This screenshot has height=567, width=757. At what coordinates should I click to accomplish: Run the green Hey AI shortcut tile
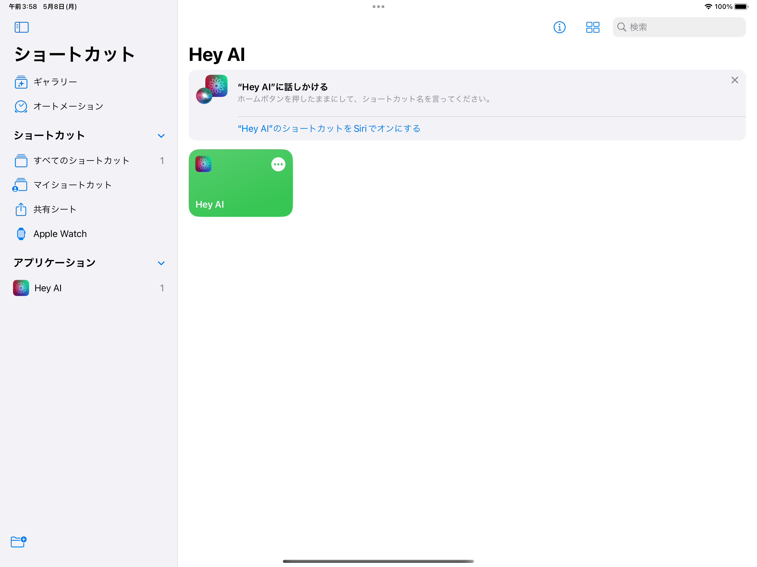coord(241,183)
